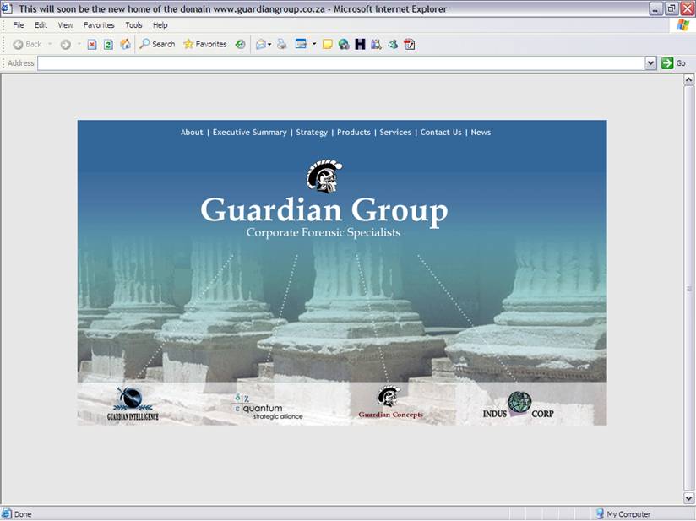Open the Executive Summary link
This screenshot has height=521, width=696.
click(249, 133)
